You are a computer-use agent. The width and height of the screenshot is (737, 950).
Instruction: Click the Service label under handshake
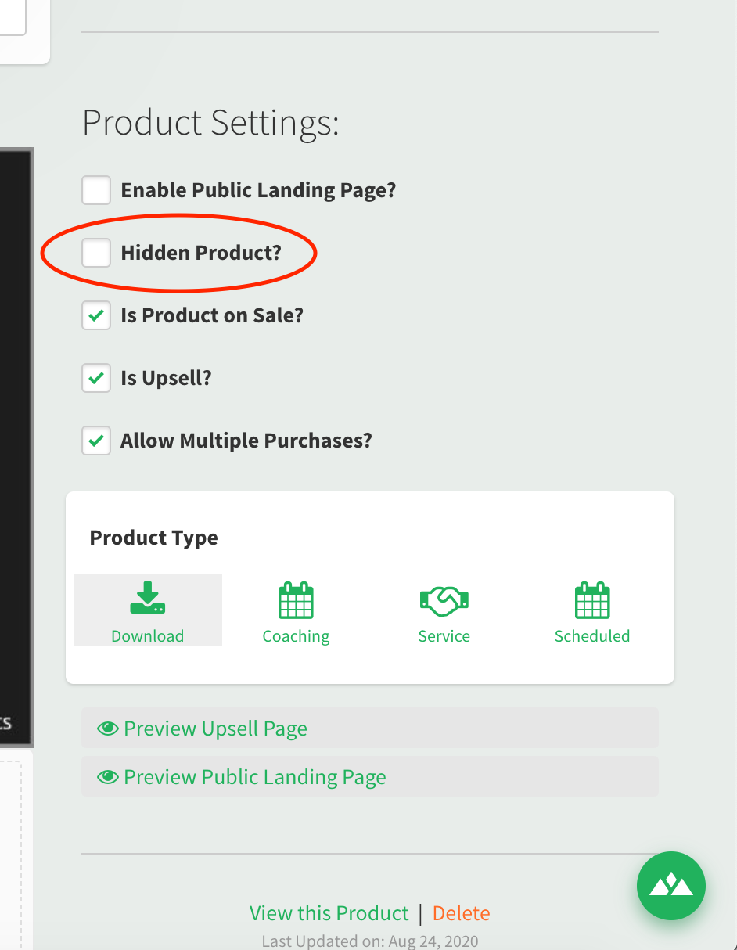click(x=444, y=636)
